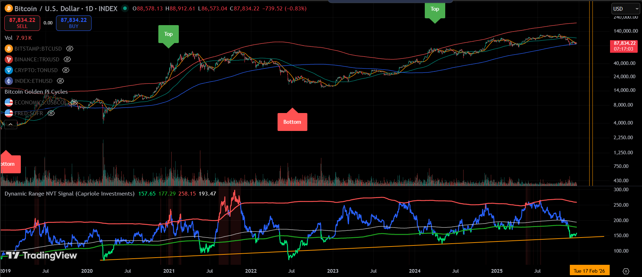
Task: Click the green market status dot
Action: pyautogui.click(x=125, y=8)
